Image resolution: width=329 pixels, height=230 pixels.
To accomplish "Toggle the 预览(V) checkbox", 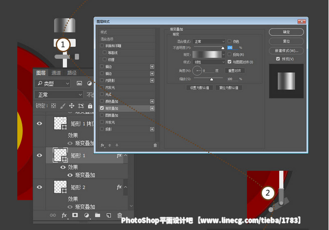I will click(278, 59).
